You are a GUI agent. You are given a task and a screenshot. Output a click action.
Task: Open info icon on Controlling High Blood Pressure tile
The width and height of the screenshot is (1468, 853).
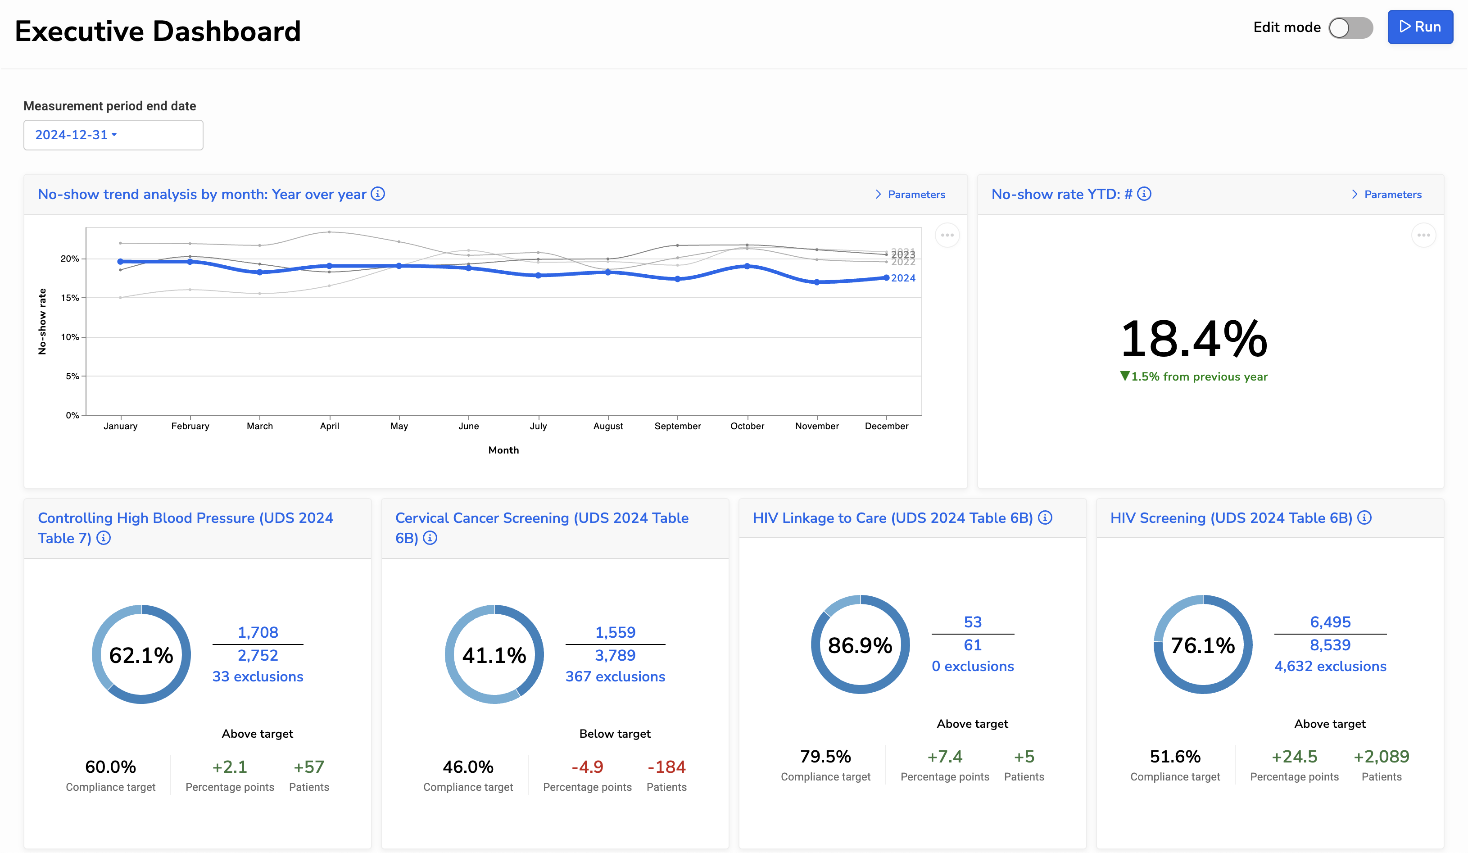[x=103, y=538]
